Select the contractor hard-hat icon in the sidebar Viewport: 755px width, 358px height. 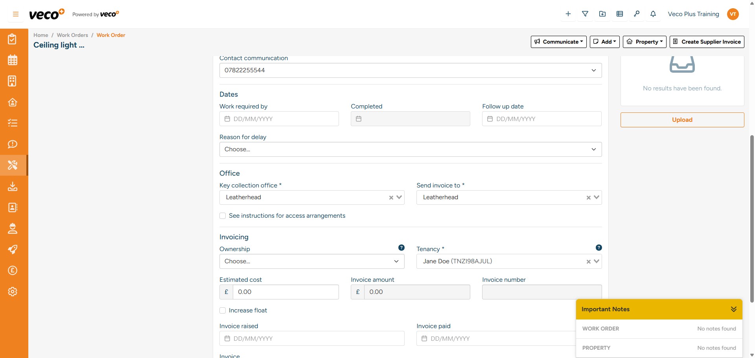[x=13, y=228]
